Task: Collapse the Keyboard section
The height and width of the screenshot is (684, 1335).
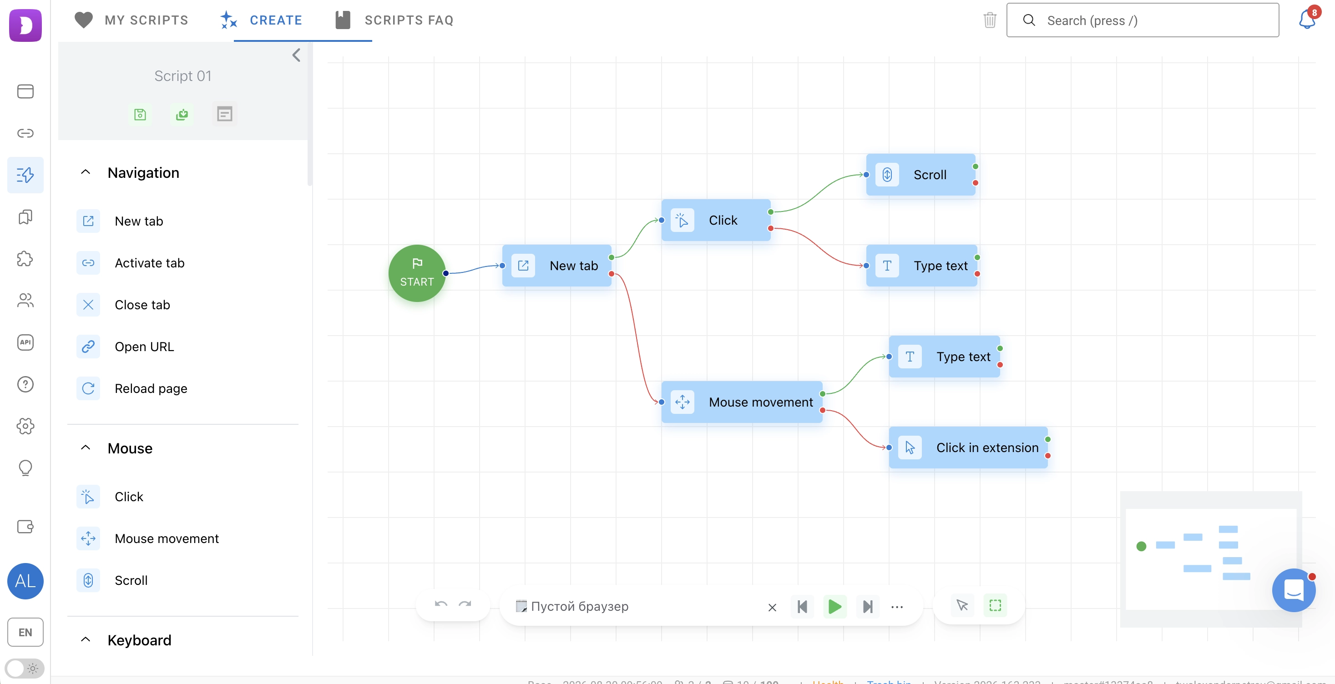Action: tap(86, 639)
